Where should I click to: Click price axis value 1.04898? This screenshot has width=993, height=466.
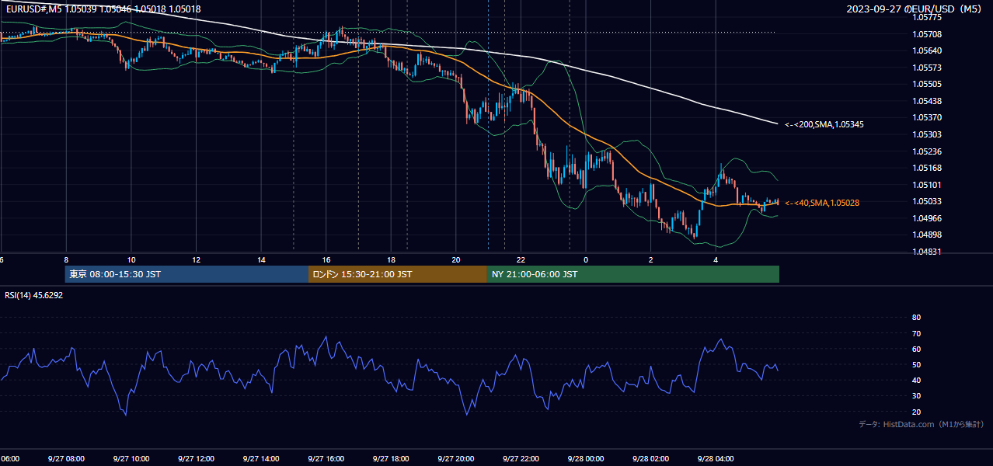927,235
